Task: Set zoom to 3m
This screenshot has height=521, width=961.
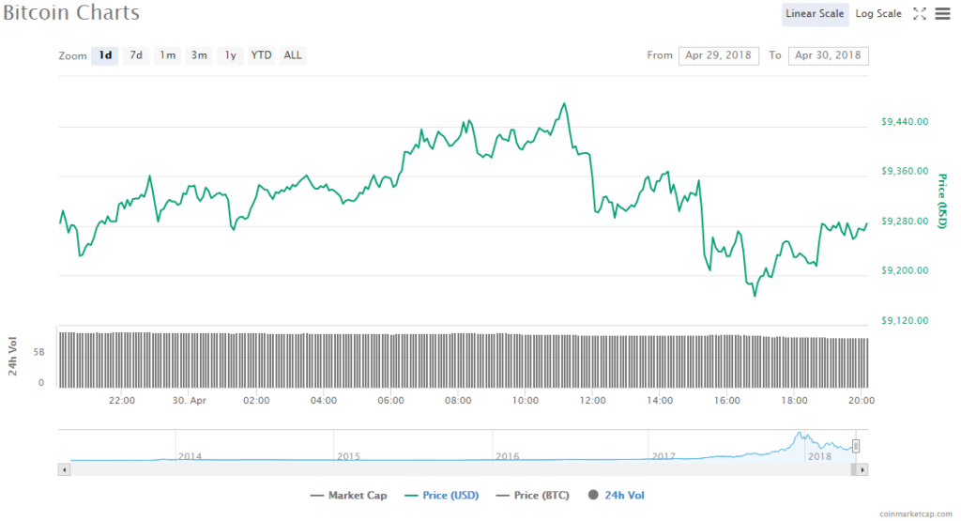Action: [x=199, y=55]
